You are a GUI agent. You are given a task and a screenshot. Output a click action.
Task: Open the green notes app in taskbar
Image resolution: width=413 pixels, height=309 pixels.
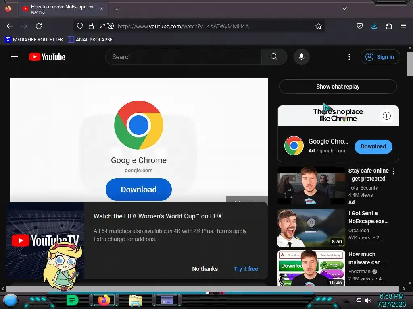tap(73, 300)
